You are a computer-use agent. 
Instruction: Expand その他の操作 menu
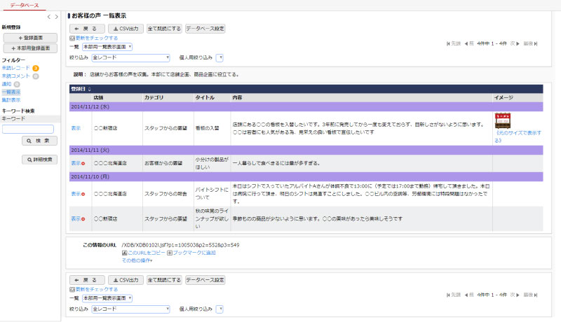click(137, 260)
